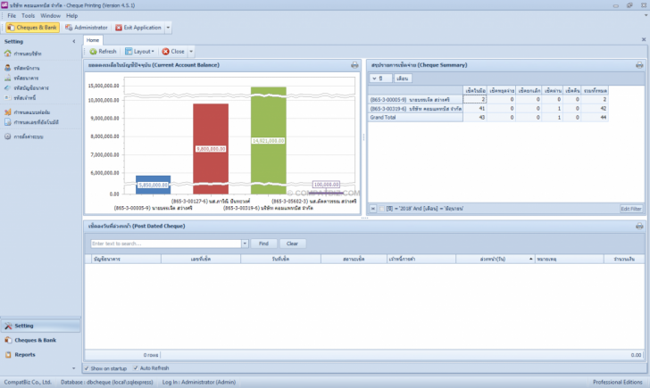Image resolution: width=650 pixels, height=388 pixels.
Task: Select the Grand Total cell showing 44
Action: [595, 118]
